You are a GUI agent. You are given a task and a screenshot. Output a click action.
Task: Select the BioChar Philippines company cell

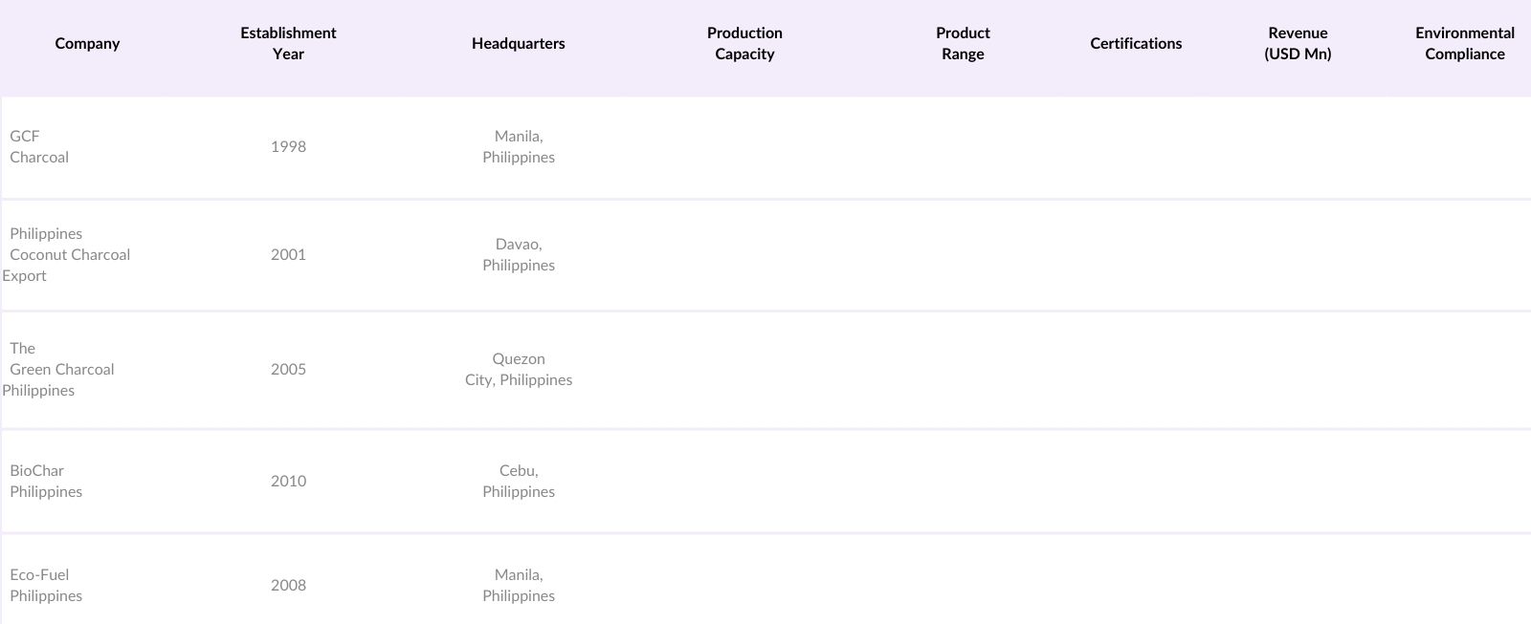pyautogui.click(x=46, y=482)
